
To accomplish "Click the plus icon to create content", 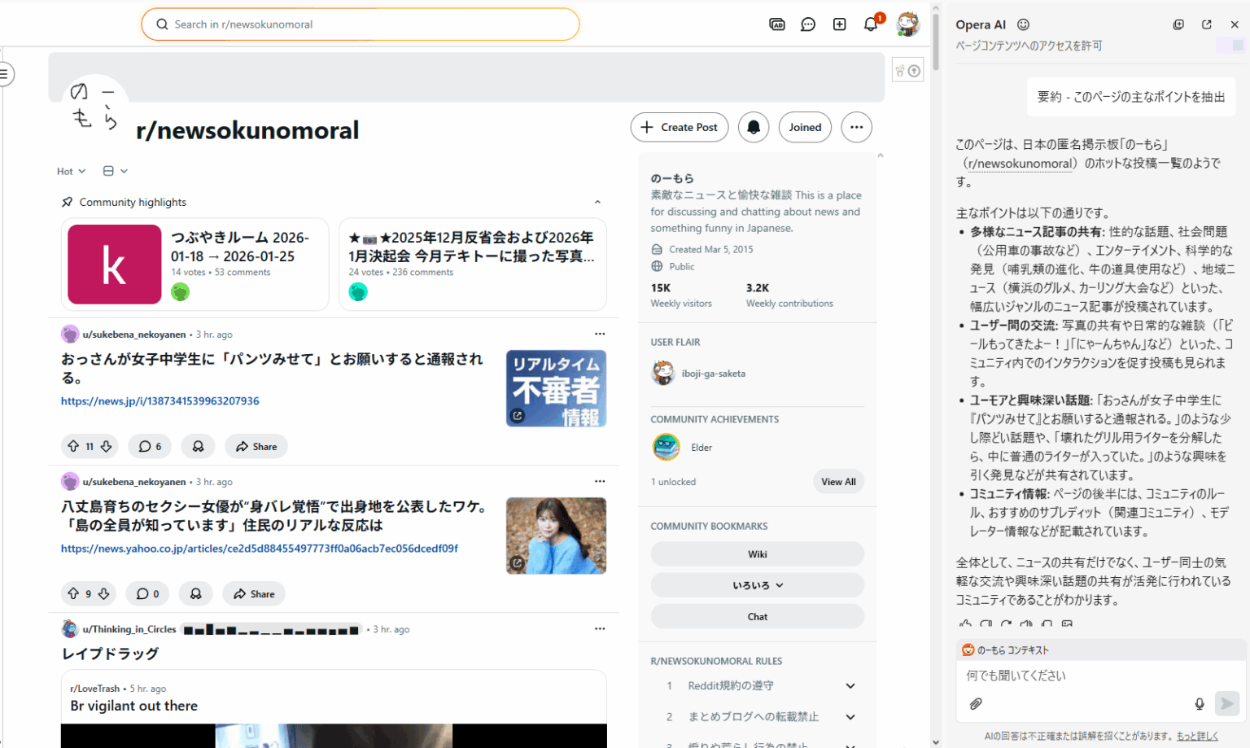I will [839, 24].
